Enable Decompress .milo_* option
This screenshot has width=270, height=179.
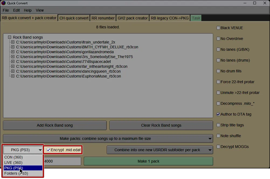(218, 103)
